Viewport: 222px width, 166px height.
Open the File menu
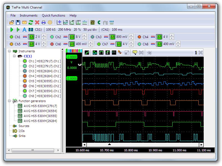tap(13, 15)
